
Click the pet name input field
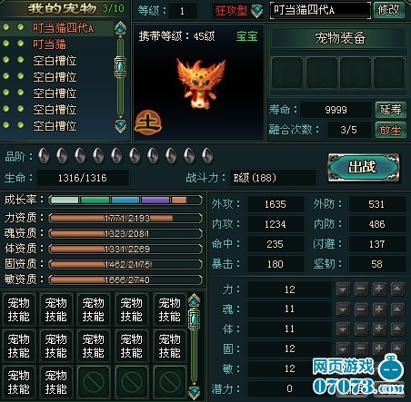click(x=321, y=11)
